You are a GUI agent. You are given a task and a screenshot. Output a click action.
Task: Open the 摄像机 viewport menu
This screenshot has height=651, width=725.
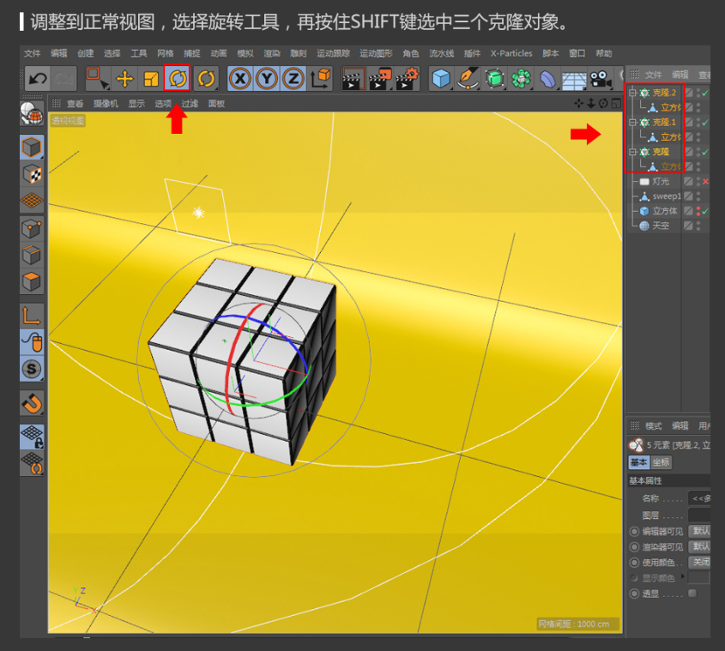pos(106,104)
